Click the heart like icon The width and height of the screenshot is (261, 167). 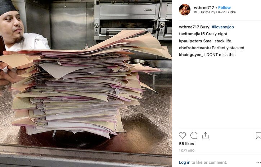(182, 135)
